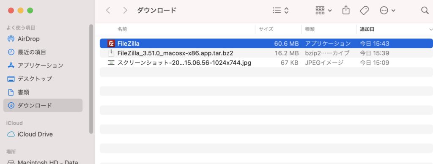Viewport: 433px width, 164px height.
Task: Open 最近の項目 in the sidebar
Action: 43,52
